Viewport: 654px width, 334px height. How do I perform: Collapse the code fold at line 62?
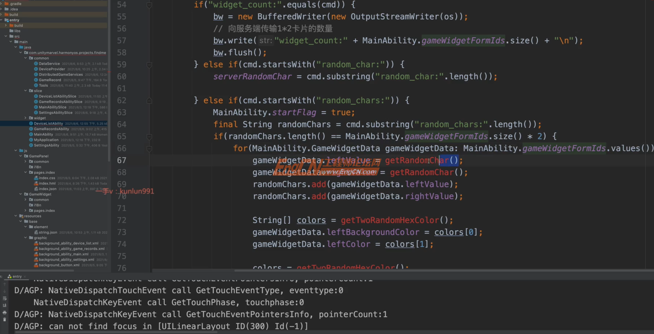[149, 101]
